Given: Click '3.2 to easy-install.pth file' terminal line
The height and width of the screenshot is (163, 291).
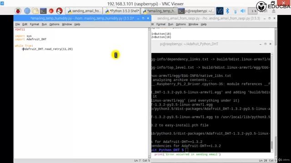Looking at the screenshot, I should point(180,125).
